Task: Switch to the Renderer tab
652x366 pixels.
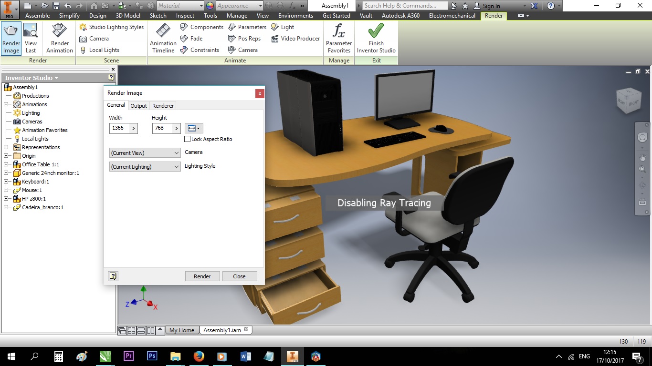Action: pos(163,106)
